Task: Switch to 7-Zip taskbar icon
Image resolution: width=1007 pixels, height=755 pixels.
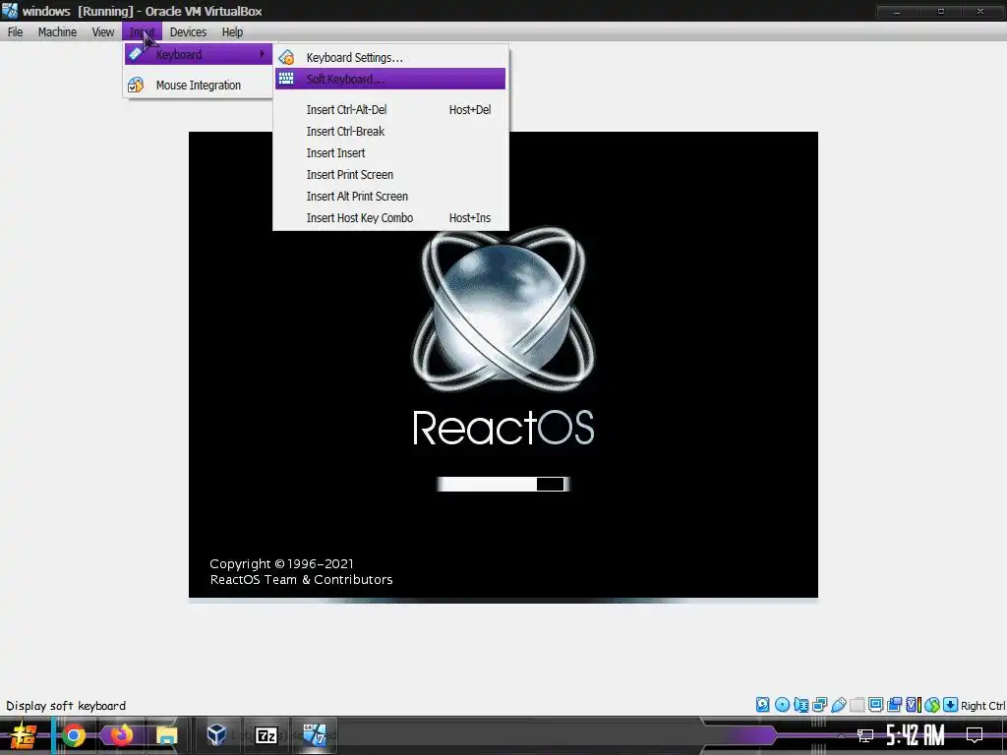Action: click(266, 735)
